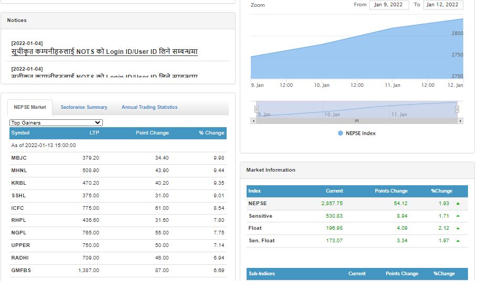479x281 pixels.
Task: Open the first 2022-01-04 NOTS notice link
Action: coord(104,51)
